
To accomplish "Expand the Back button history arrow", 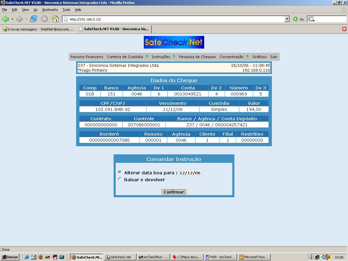I will point(12,19).
